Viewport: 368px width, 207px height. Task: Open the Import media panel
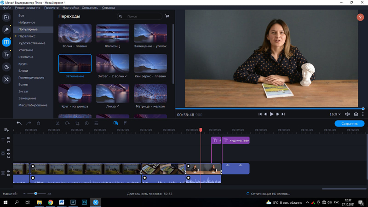point(6,17)
